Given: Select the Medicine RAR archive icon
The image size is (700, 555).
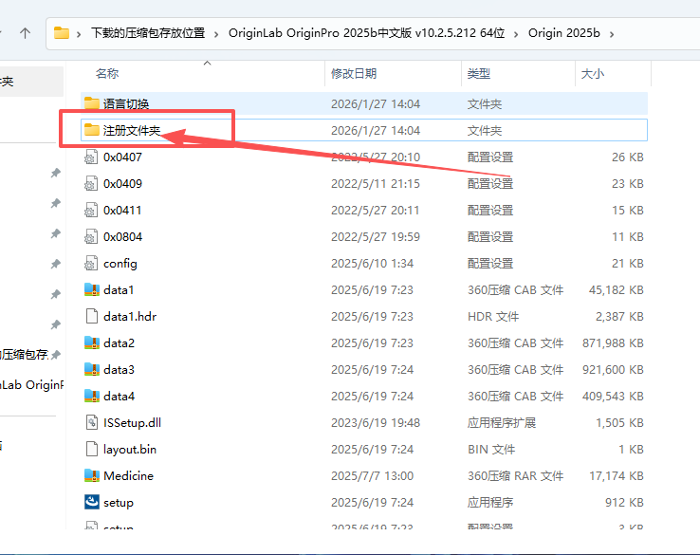Looking at the screenshot, I should [x=91, y=475].
